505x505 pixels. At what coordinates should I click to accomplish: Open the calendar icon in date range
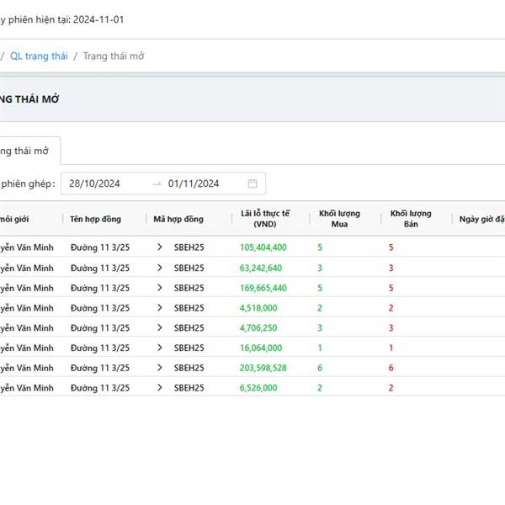pos(252,183)
